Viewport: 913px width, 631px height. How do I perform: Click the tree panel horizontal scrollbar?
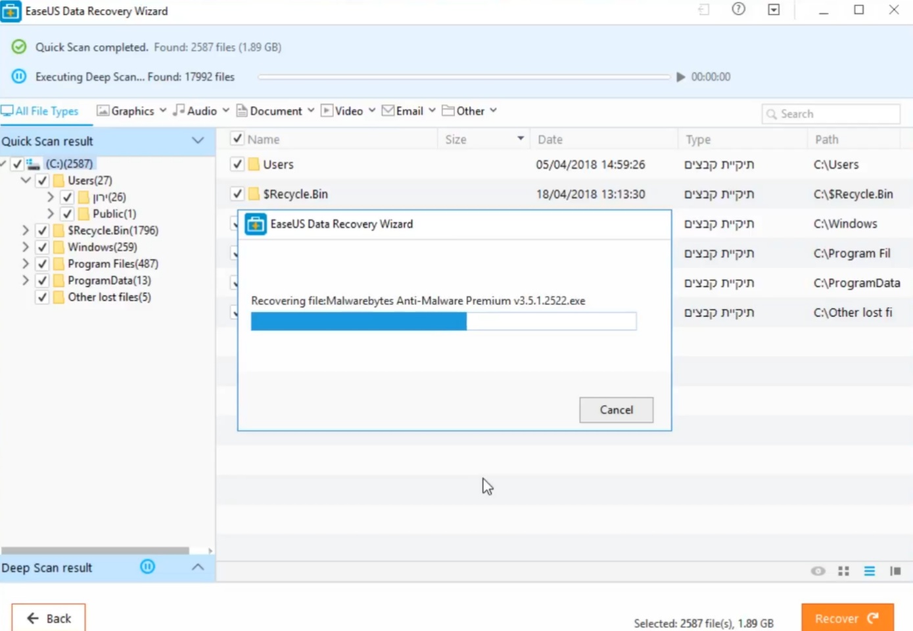95,550
